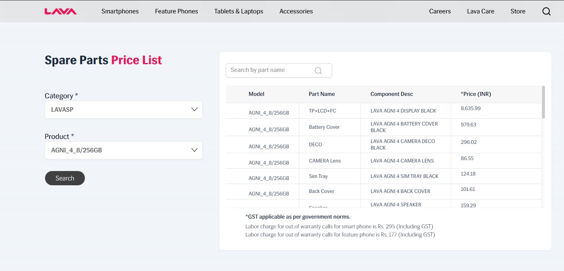Select the Battery Cover part name cell
The height and width of the screenshot is (271, 564).
(329, 127)
